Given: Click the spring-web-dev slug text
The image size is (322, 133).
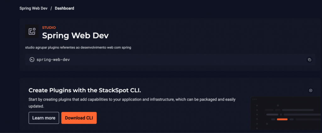Looking at the screenshot, I should (53, 60).
